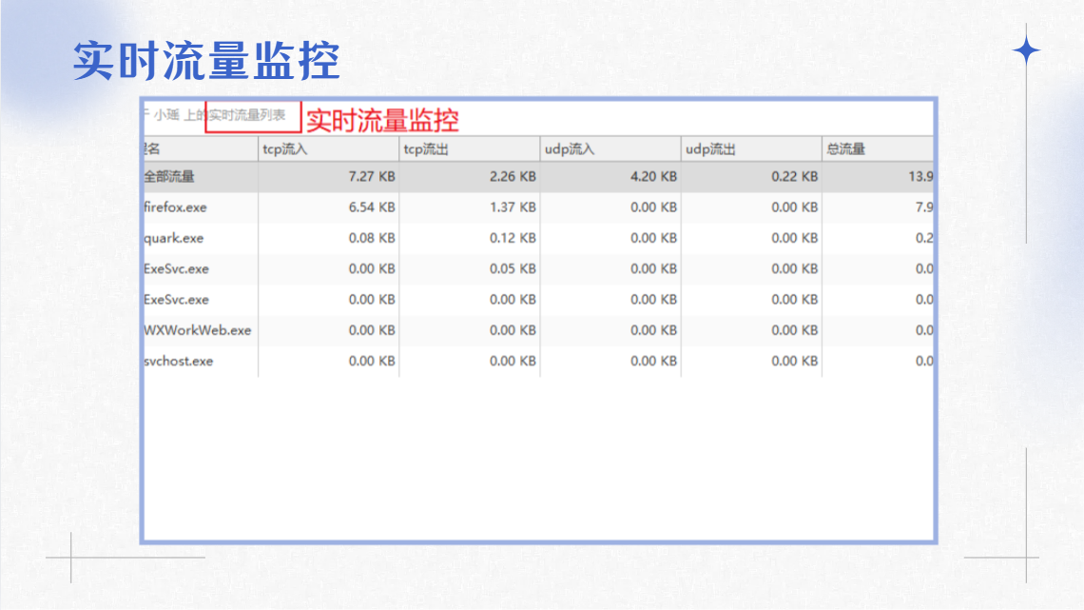The image size is (1084, 610).
Task: Click the 实时流量列表 panel title text
Action: click(247, 115)
